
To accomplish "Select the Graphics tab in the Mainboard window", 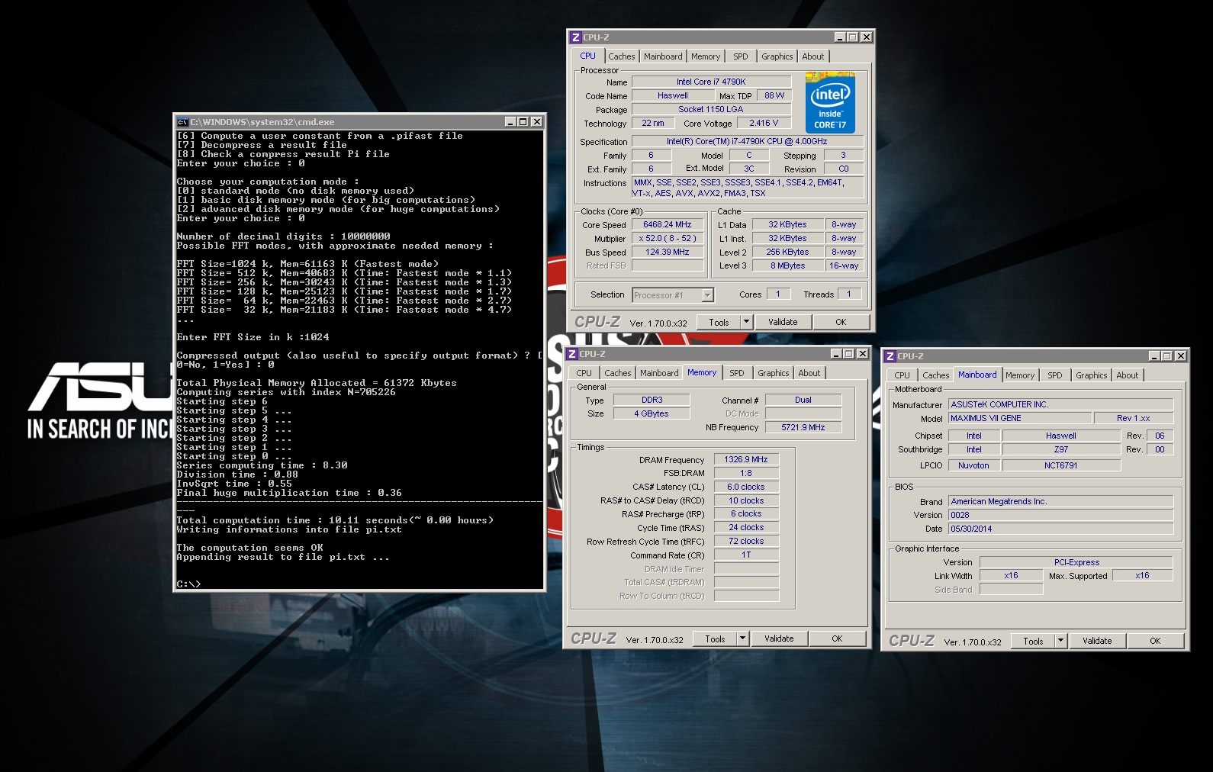I will [x=1091, y=375].
